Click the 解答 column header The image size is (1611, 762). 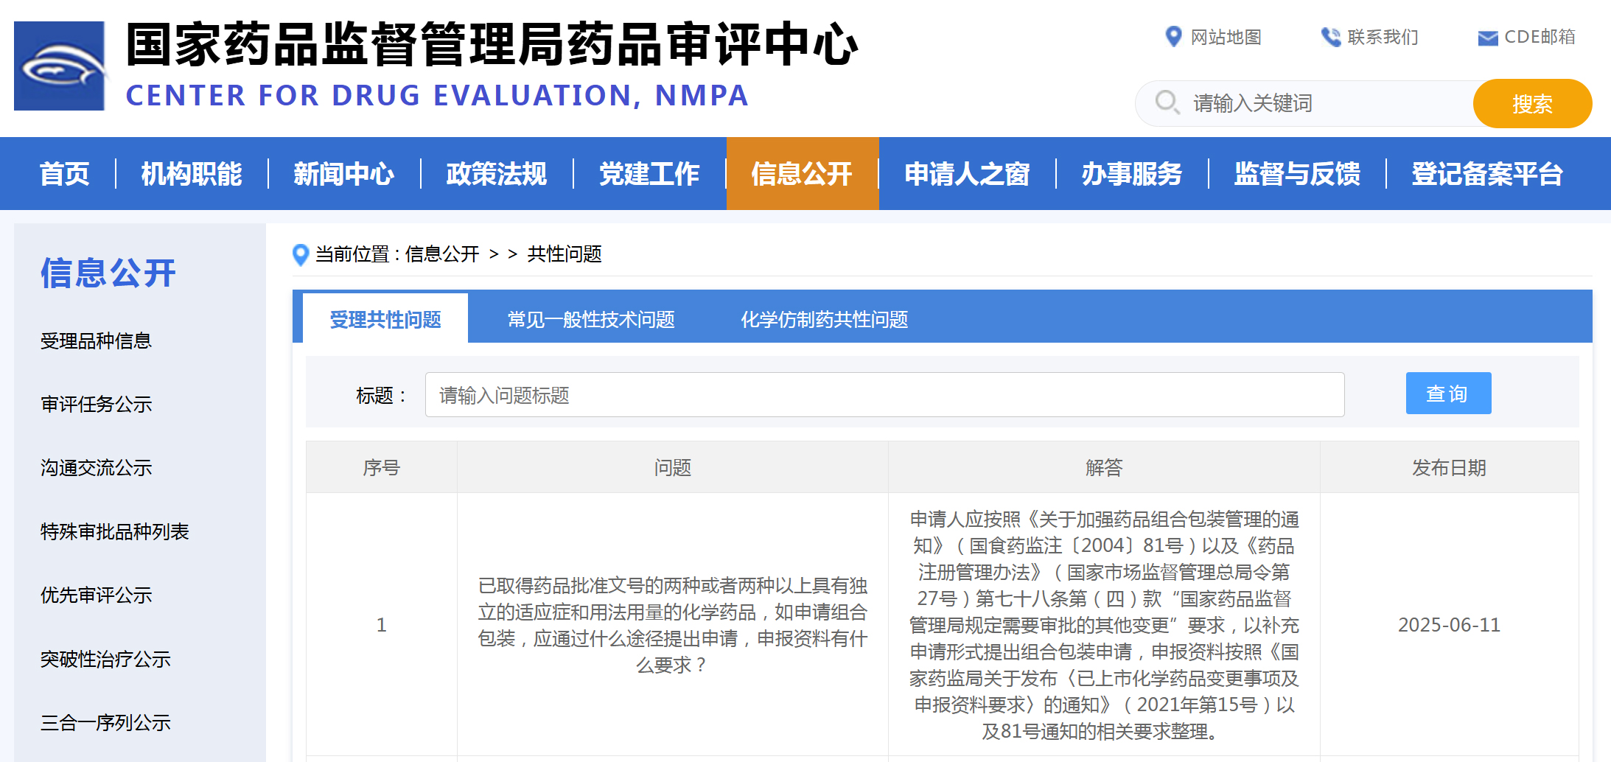click(x=1104, y=467)
